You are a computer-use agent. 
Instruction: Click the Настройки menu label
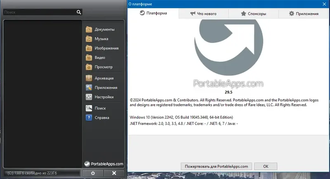point(104,97)
